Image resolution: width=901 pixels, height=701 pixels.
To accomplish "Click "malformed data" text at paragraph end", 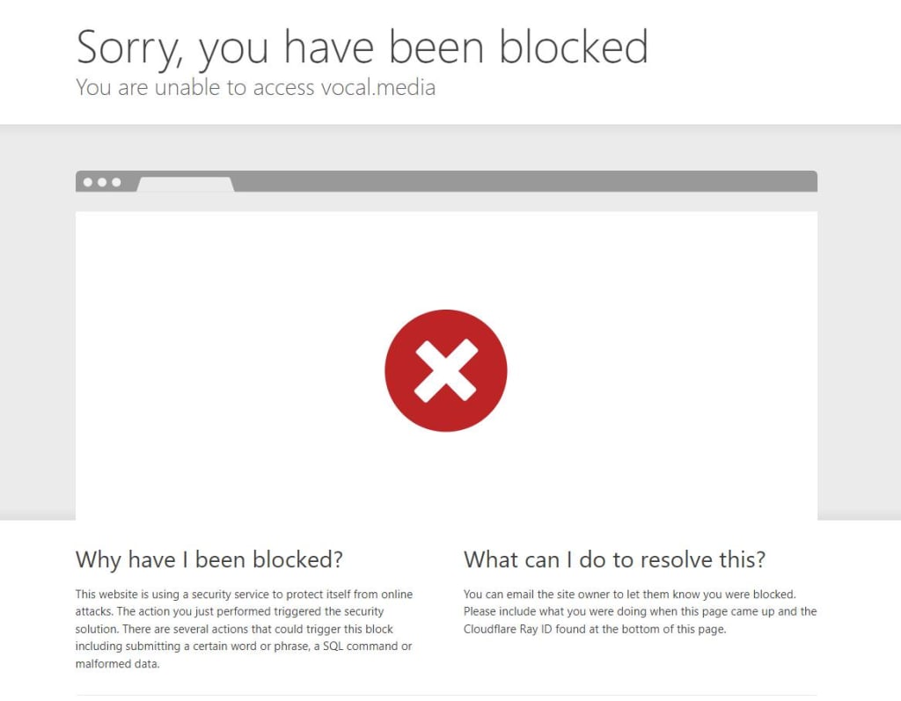I will (117, 664).
